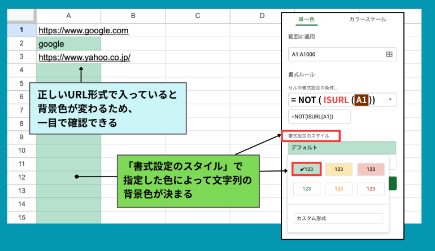Open the https://www.google.com link in A1
The image size is (435, 251).
click(x=84, y=30)
